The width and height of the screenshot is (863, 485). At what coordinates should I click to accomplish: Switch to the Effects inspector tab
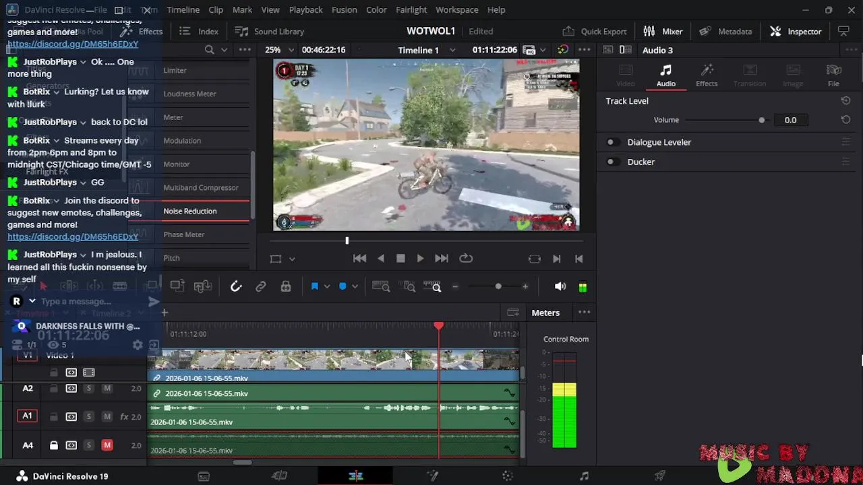pos(707,75)
